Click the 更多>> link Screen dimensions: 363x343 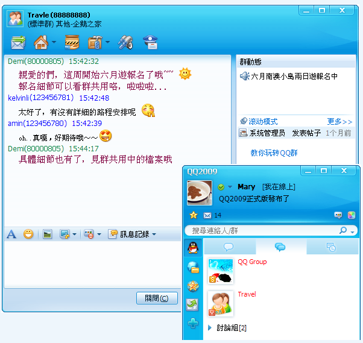339,121
